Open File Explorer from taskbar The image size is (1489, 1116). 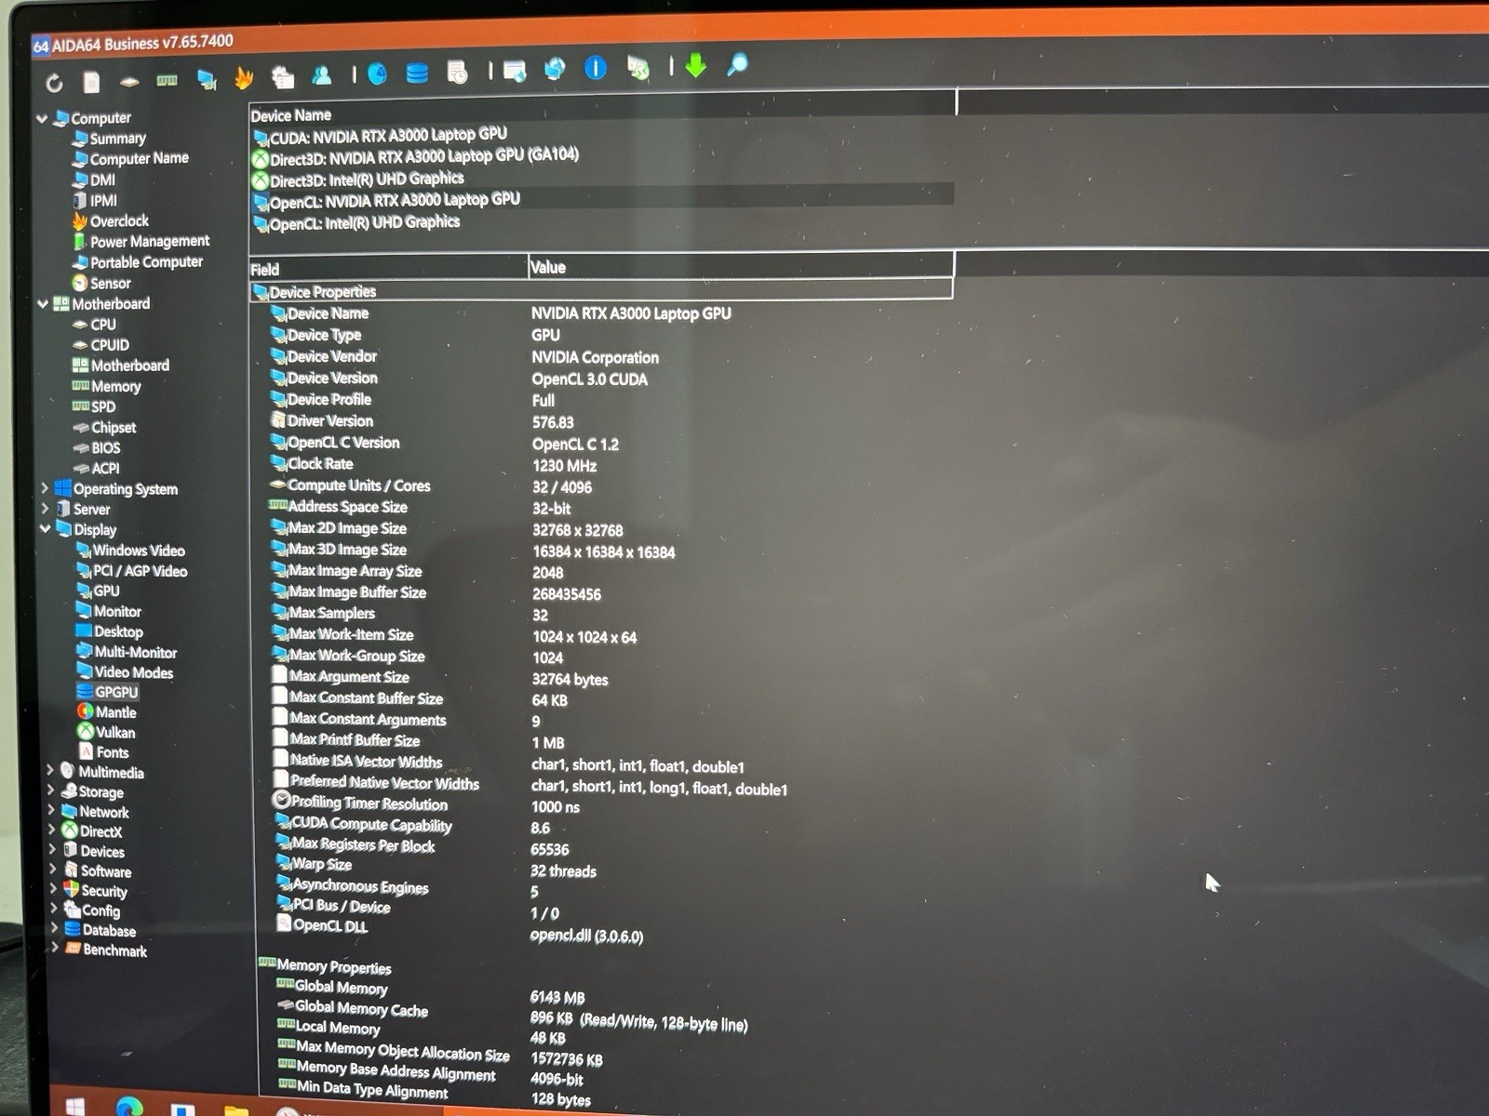(236, 1109)
